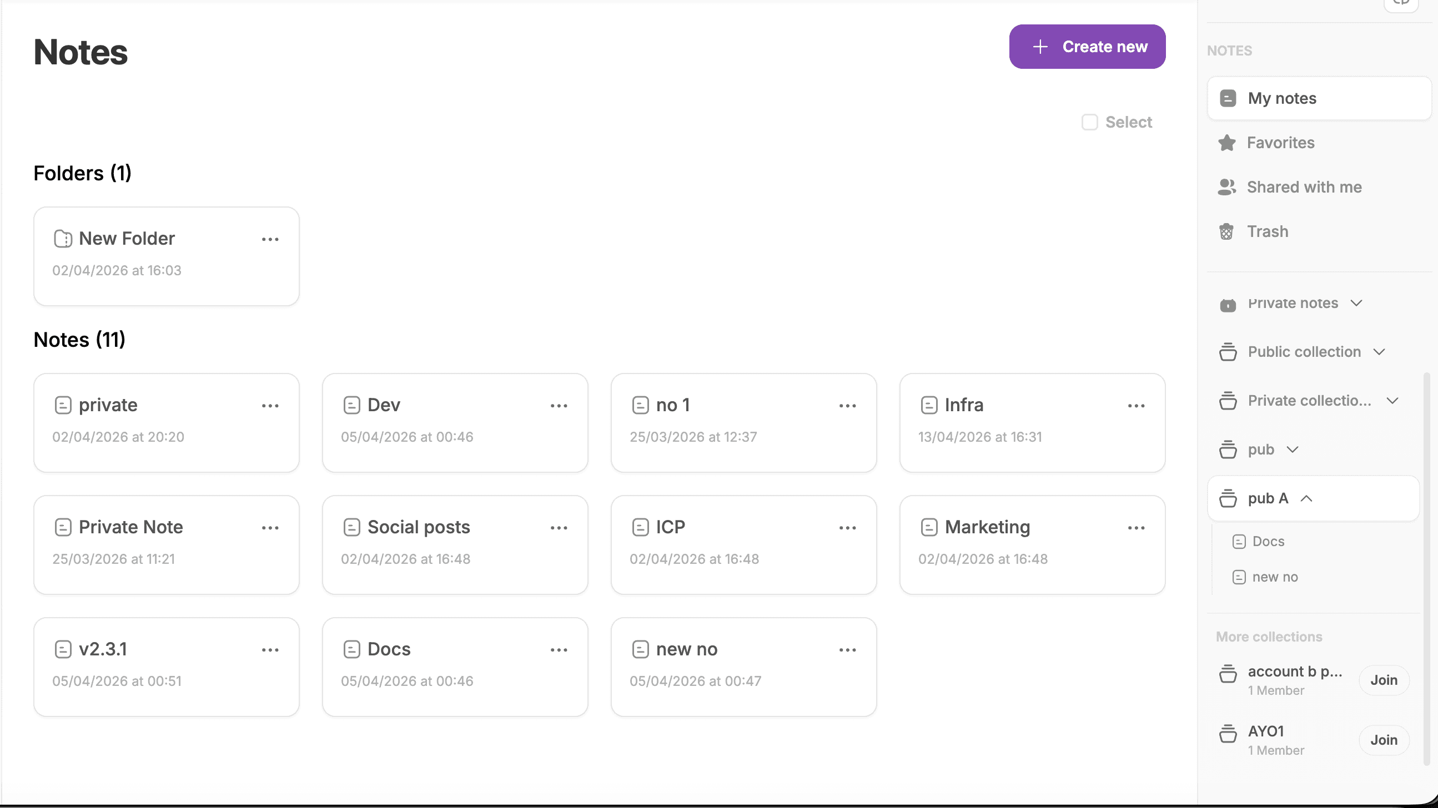Viewport: 1438px width, 808px height.
Task: Open the Trash bin icon in the sidebar
Action: pos(1226,231)
